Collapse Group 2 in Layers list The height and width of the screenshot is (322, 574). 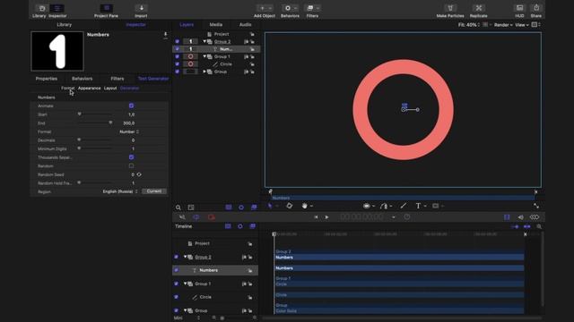coord(204,42)
